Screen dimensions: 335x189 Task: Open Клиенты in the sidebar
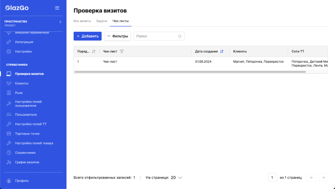click(x=22, y=83)
